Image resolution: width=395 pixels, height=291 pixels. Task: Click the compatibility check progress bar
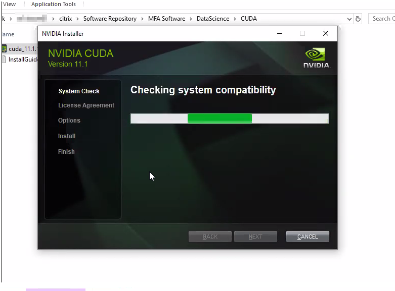coord(230,119)
